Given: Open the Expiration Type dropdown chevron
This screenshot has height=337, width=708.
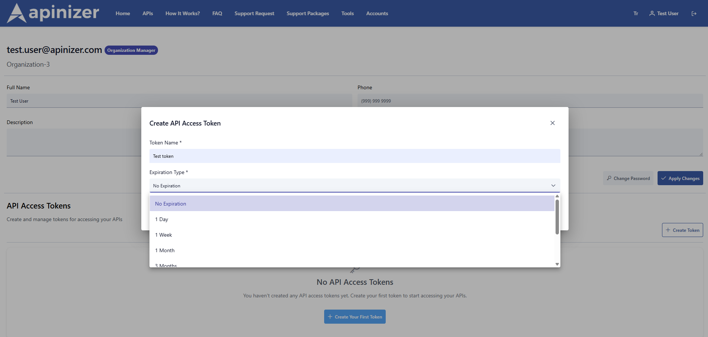Looking at the screenshot, I should [553, 186].
